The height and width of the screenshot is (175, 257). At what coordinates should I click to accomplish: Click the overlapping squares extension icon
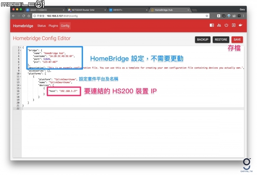[x=224, y=16]
